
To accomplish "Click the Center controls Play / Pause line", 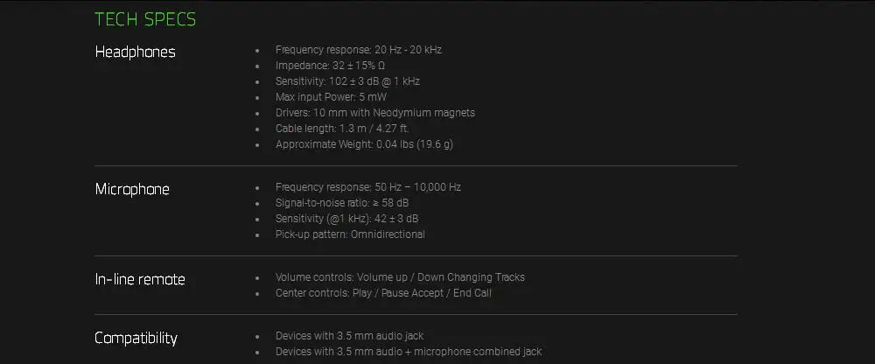I will point(383,293).
